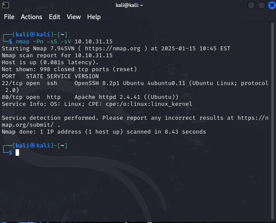Open the File menu
276x223 pixels.
[x=9, y=17]
